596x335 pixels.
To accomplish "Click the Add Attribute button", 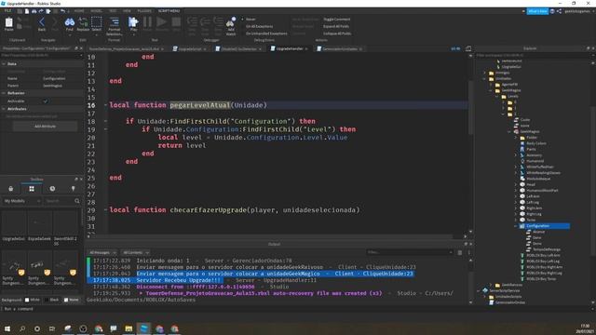I will pos(45,127).
